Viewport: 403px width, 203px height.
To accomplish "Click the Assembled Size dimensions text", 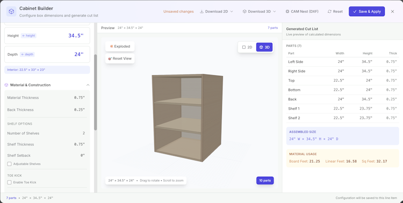I will (314, 139).
